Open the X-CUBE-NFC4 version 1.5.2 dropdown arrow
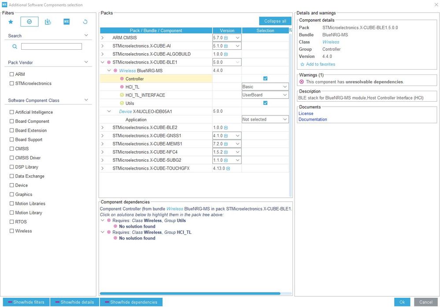The width and height of the screenshot is (440, 307). tap(237, 152)
